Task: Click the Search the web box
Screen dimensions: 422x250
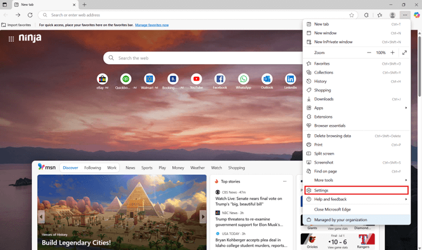Action: (203, 58)
